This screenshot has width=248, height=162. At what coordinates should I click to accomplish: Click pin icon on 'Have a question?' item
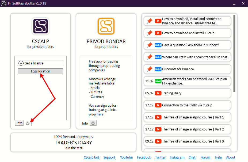point(150,45)
